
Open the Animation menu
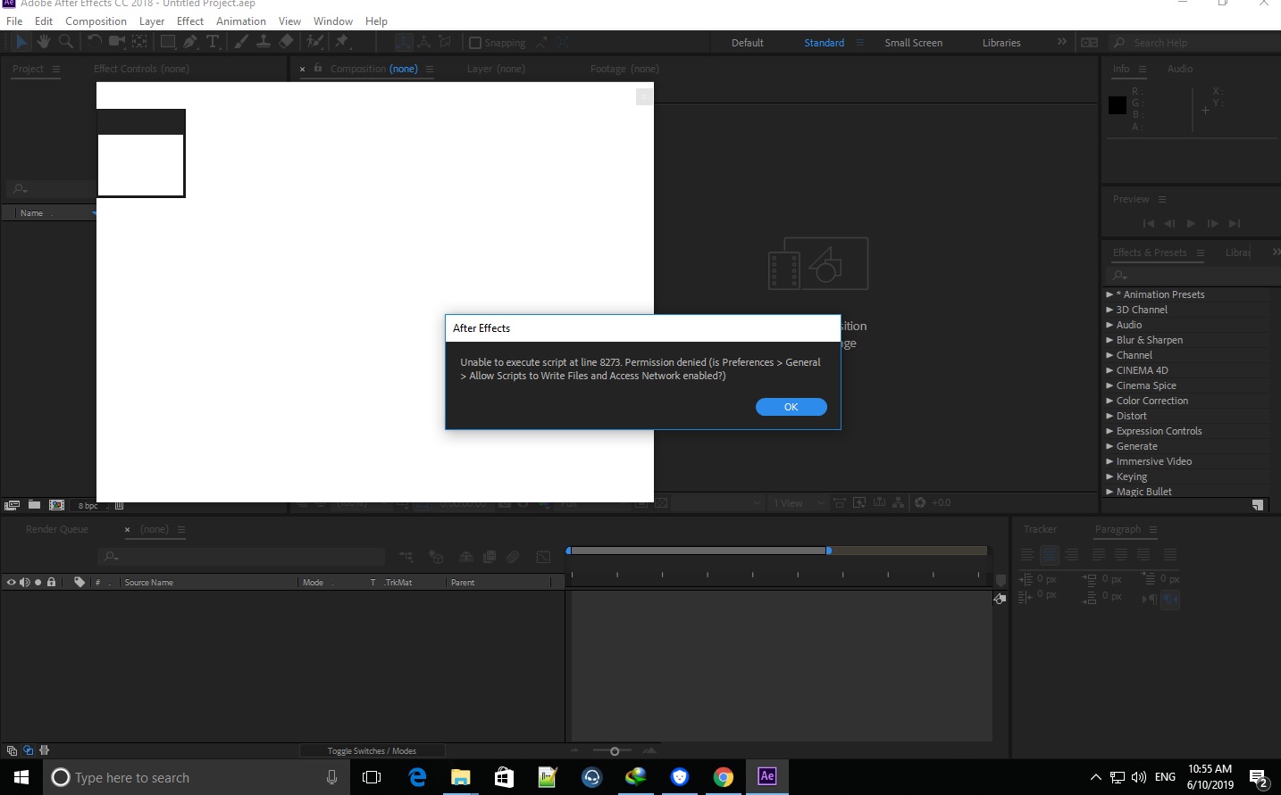pos(241,21)
